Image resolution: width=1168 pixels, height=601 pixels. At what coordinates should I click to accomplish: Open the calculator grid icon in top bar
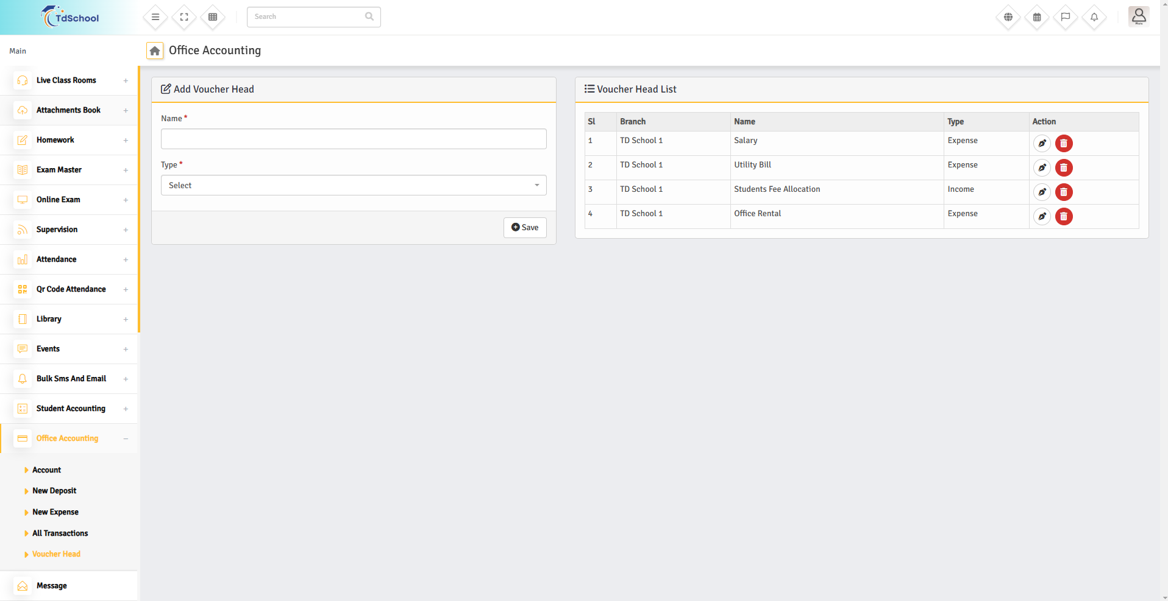click(x=213, y=17)
